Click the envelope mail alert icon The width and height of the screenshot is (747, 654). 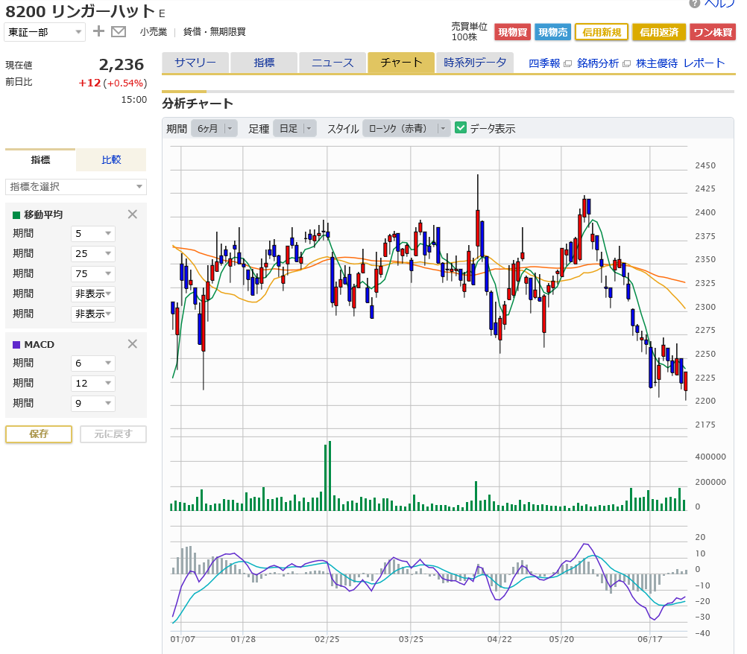point(118,32)
